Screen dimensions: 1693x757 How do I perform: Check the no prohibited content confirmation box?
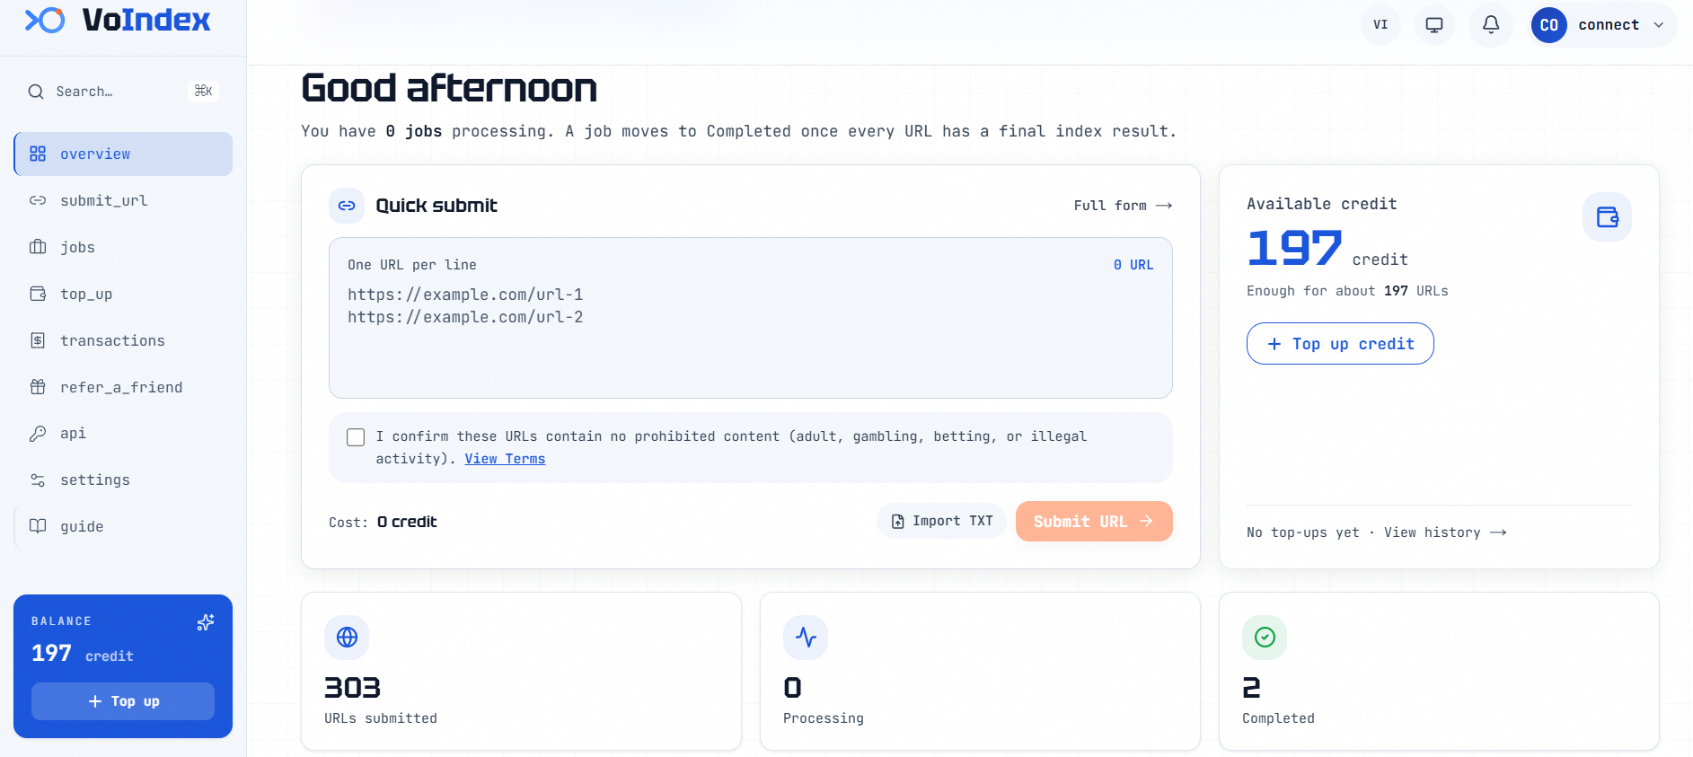pos(356,437)
